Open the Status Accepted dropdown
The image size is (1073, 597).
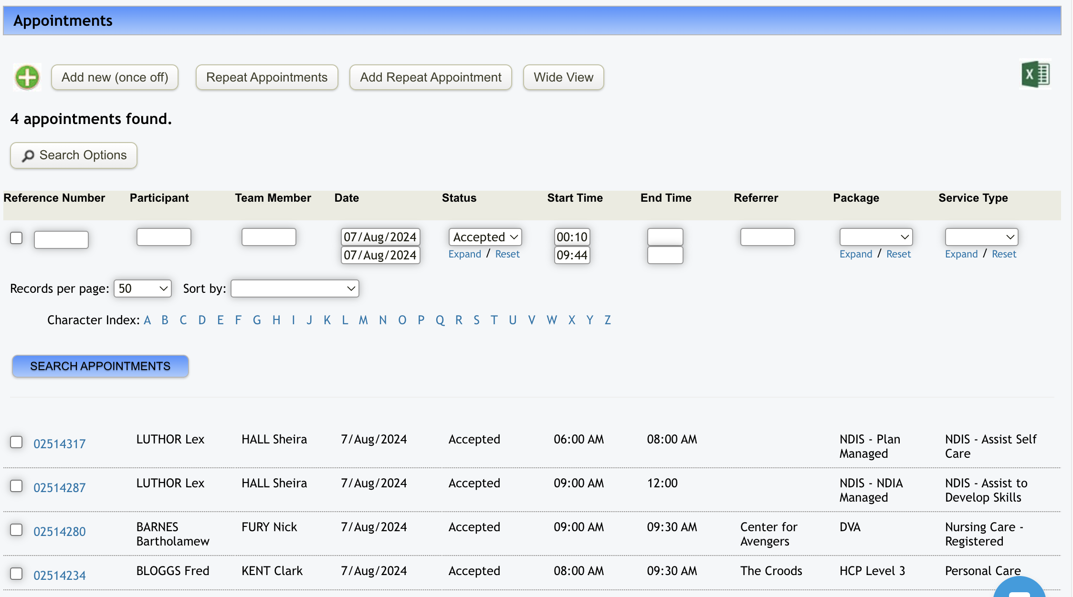point(485,237)
